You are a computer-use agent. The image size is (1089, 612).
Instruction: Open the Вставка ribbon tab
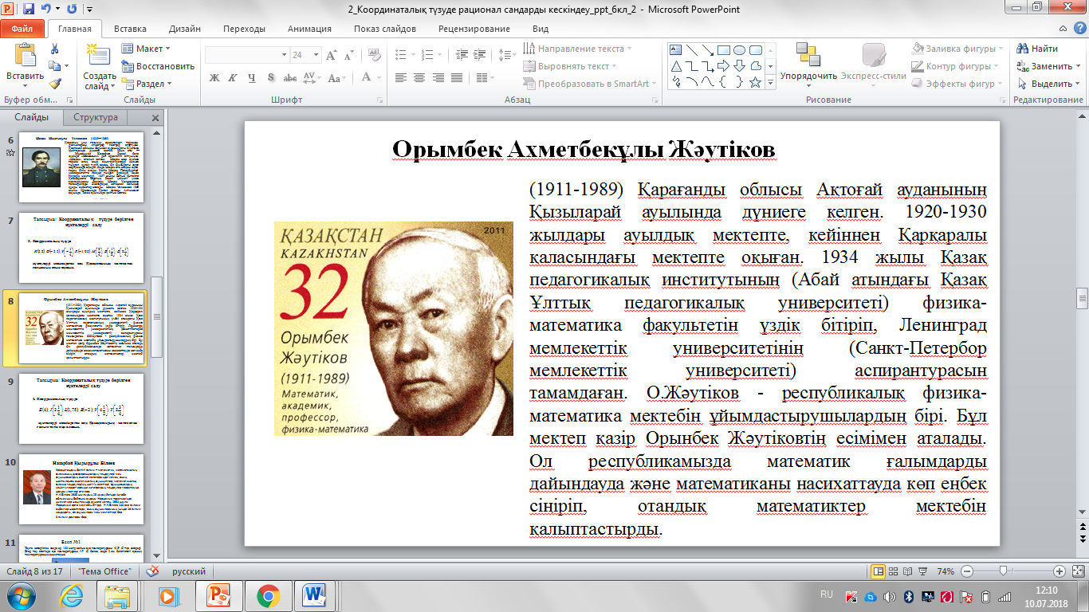(x=130, y=29)
